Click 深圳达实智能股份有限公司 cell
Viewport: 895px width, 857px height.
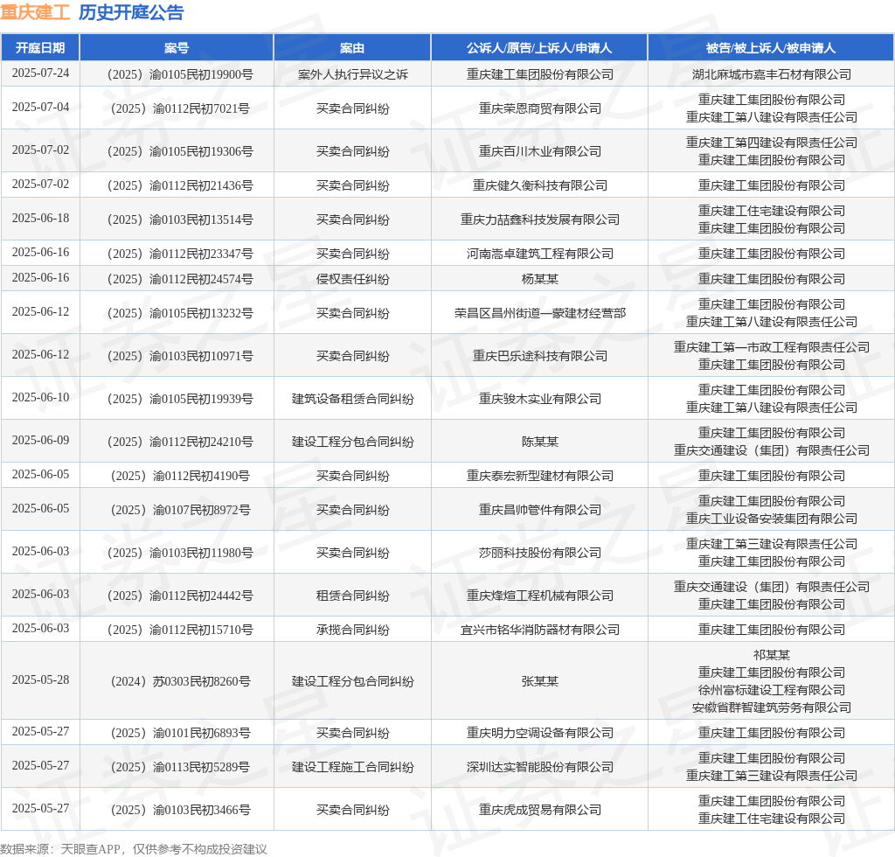pos(540,767)
